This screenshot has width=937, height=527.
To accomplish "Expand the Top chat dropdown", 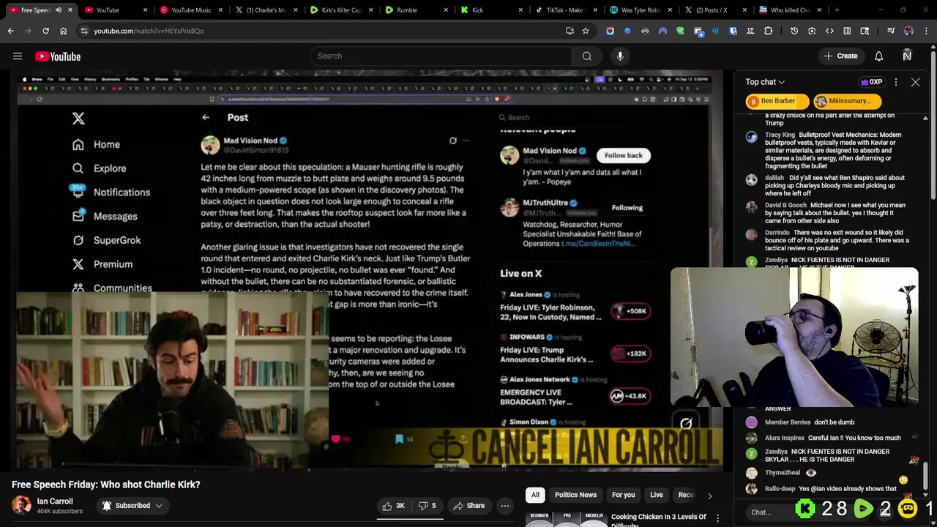I will coord(765,82).
